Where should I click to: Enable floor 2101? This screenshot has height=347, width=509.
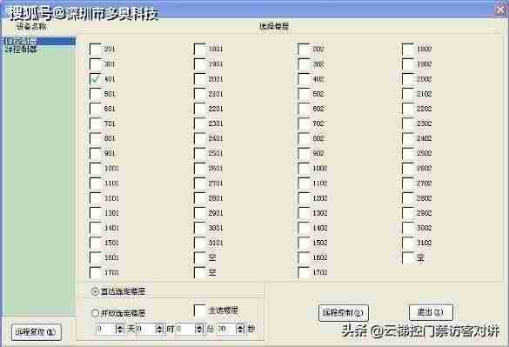tap(199, 94)
